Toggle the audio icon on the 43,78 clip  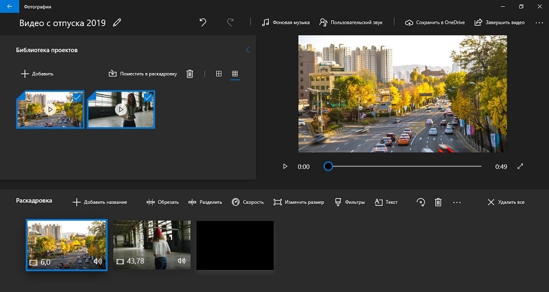click(x=181, y=261)
